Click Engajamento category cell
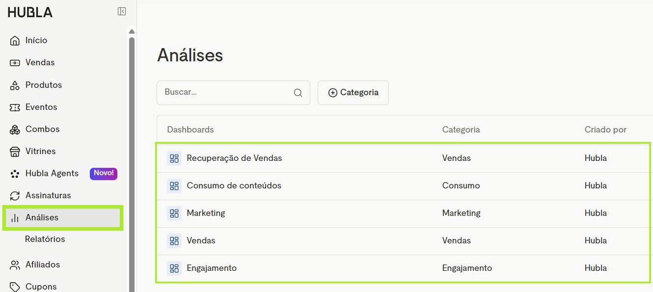Screen dimensions: 653x292 click(467, 268)
